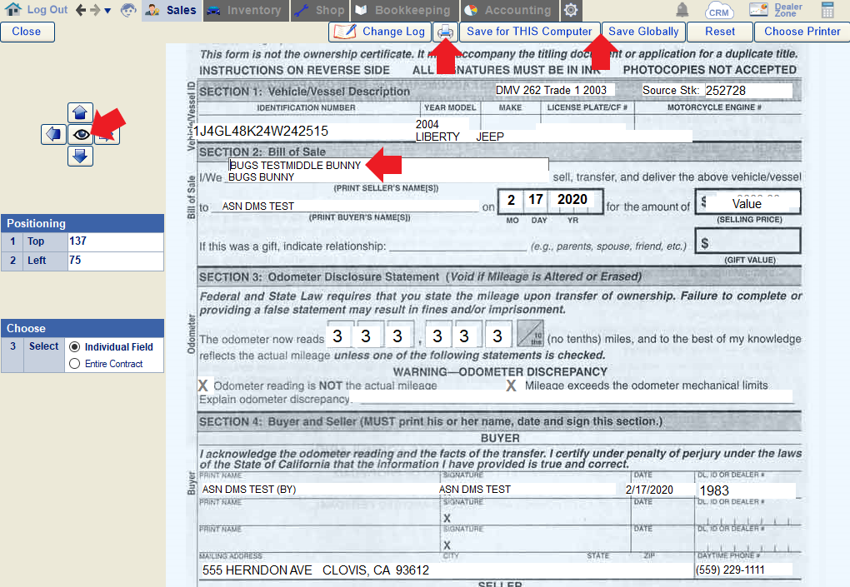Switch to the Shop tab
The height and width of the screenshot is (587, 850).
click(320, 10)
